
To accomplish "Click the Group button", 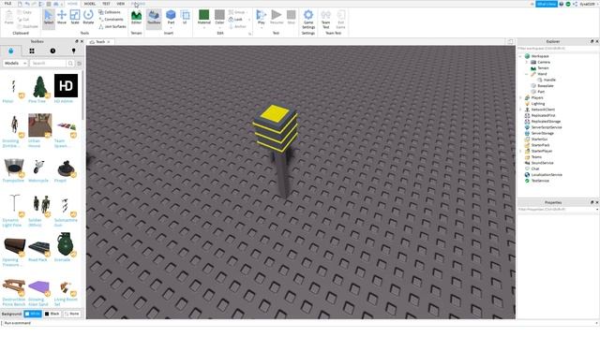I will [237, 12].
